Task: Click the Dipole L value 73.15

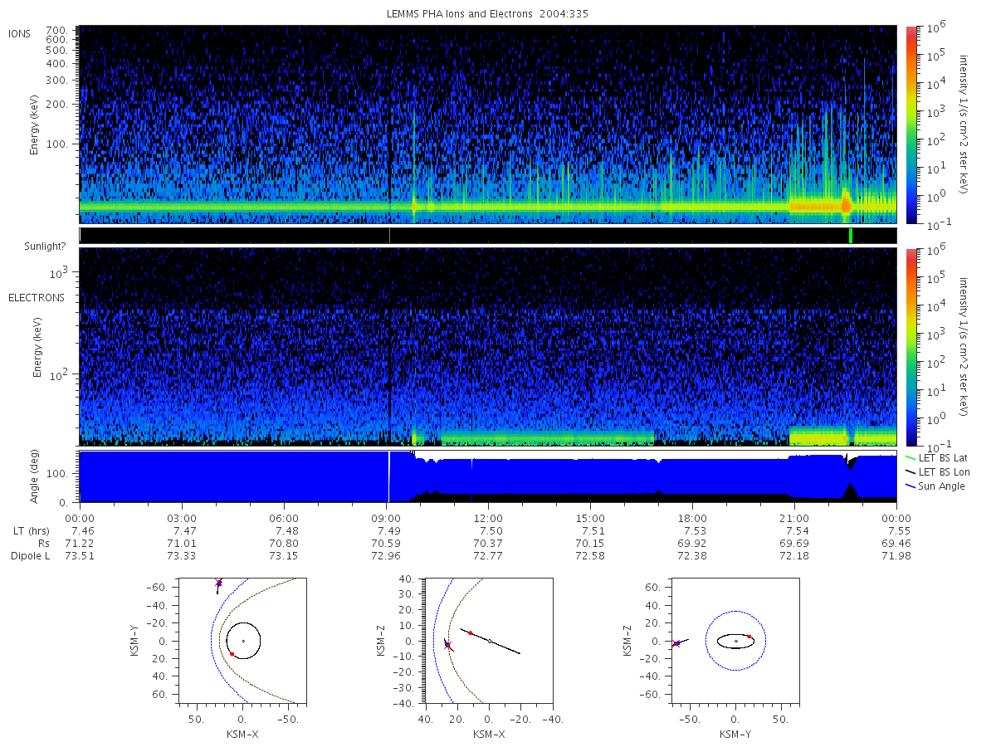Action: pyautogui.click(x=284, y=555)
